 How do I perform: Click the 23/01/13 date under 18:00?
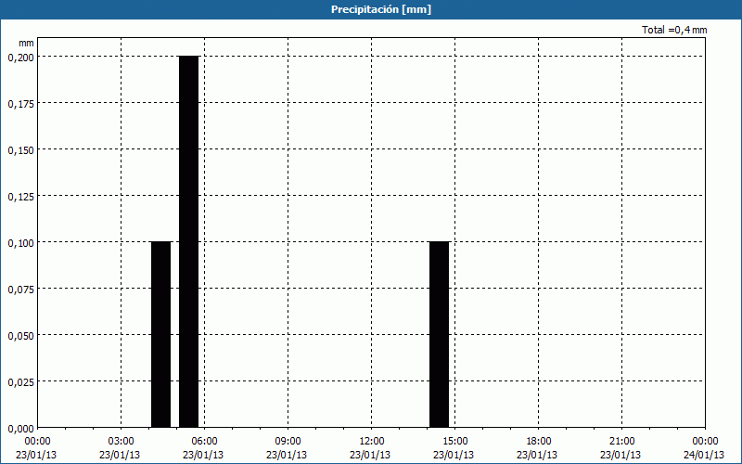(537, 455)
